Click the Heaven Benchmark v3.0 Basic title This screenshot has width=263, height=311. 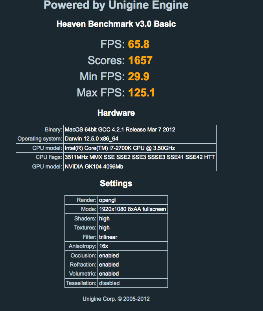click(x=116, y=24)
